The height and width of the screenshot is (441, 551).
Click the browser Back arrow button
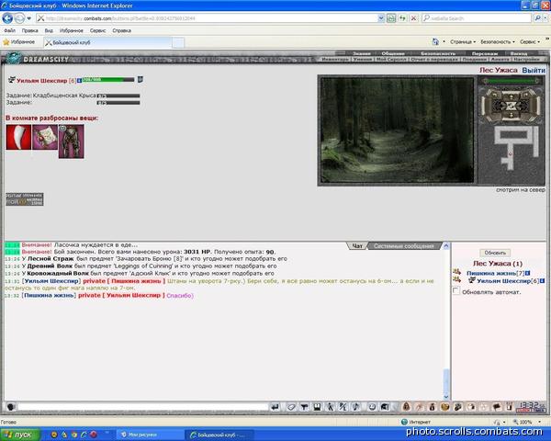[x=7, y=18]
